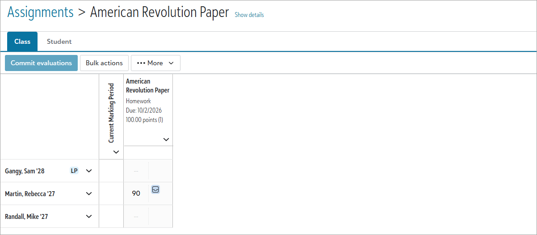Switch to the Student tab
The width and height of the screenshot is (537, 235).
pyautogui.click(x=59, y=42)
